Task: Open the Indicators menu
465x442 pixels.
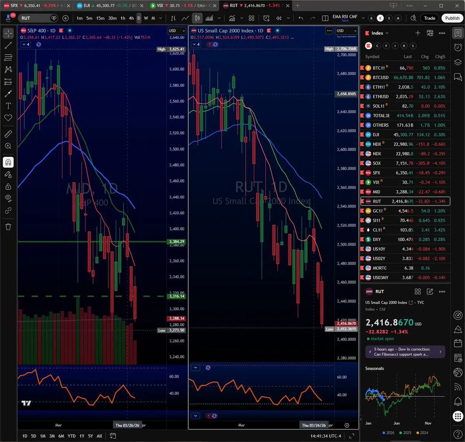Action: (232, 18)
